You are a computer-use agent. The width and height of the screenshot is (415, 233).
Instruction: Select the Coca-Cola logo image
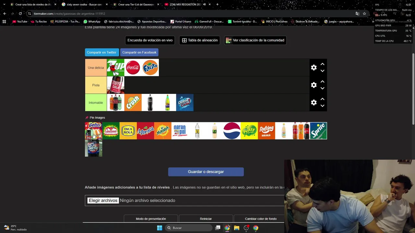[x=133, y=68]
